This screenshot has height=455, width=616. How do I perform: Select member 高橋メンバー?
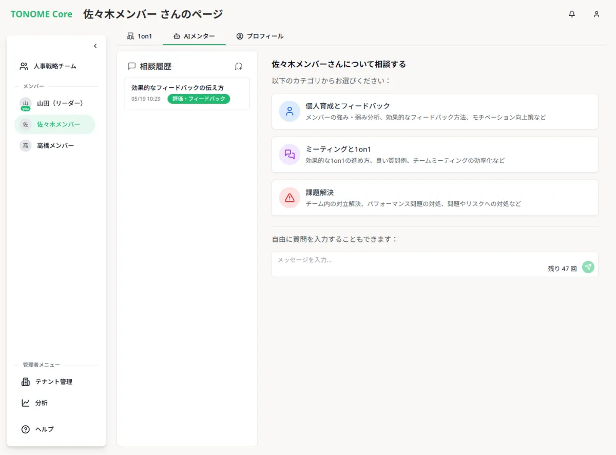point(55,146)
